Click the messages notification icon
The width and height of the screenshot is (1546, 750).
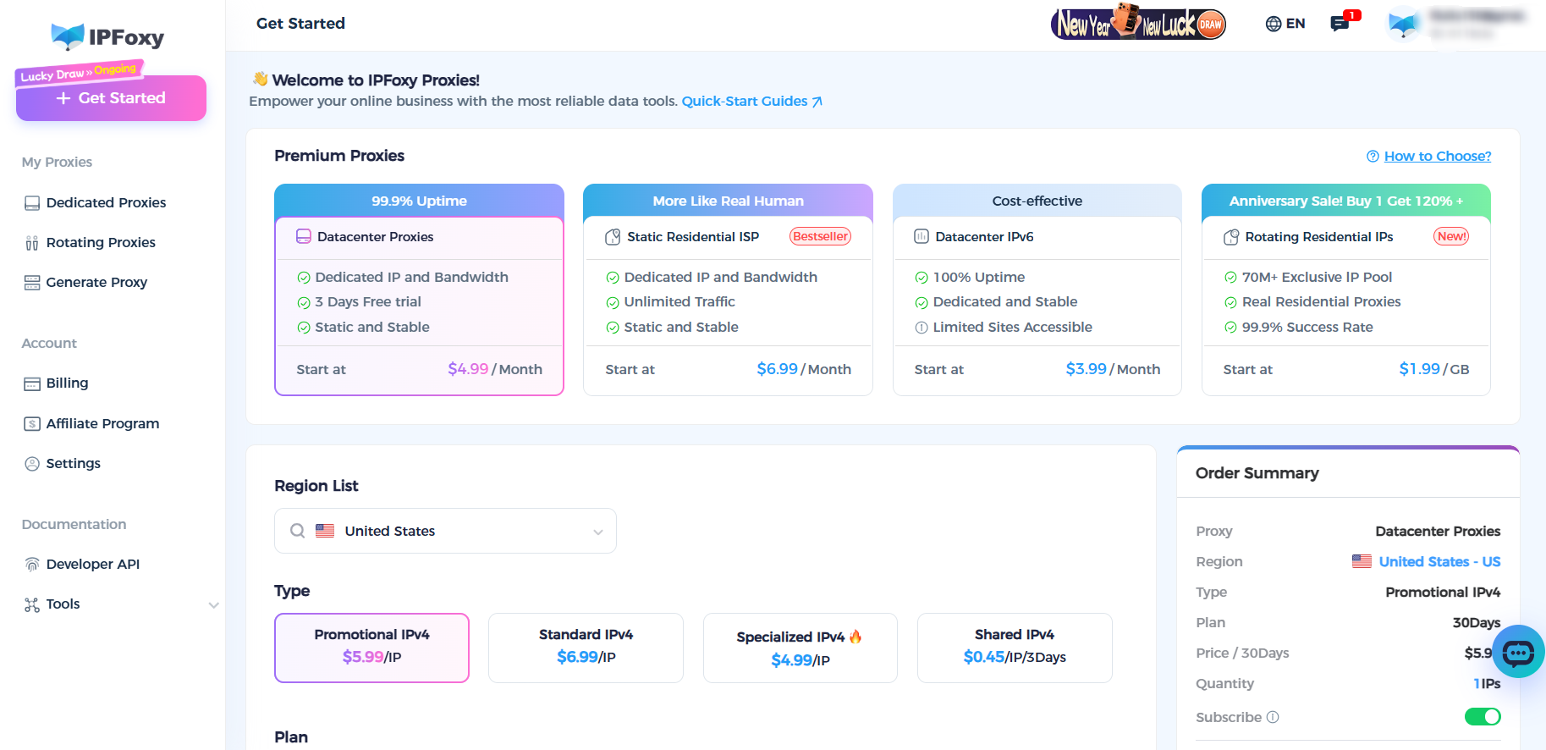pos(1340,24)
